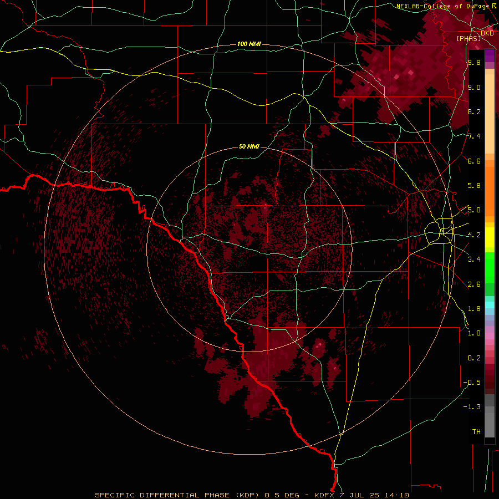Screen dimensions: 499x499
Task: Click the 50 NMI range ring label
Action: point(249,147)
